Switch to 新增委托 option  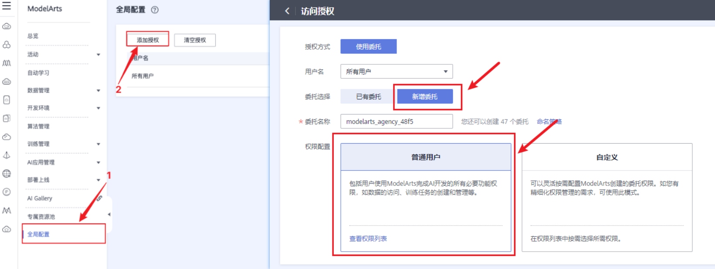point(425,97)
